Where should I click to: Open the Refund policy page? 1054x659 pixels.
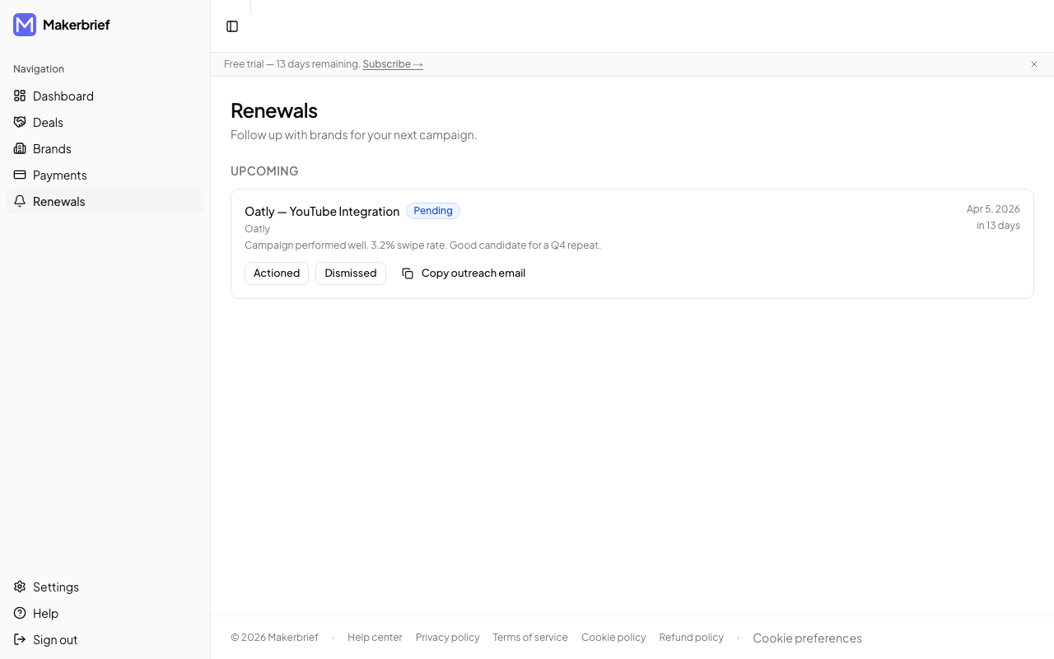(x=691, y=637)
